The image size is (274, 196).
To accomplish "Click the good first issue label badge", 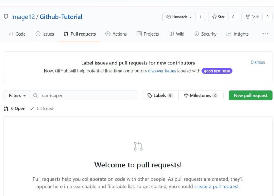I will (217, 71).
